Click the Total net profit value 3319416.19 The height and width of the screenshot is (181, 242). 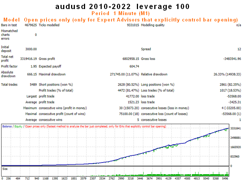[x=28, y=59]
